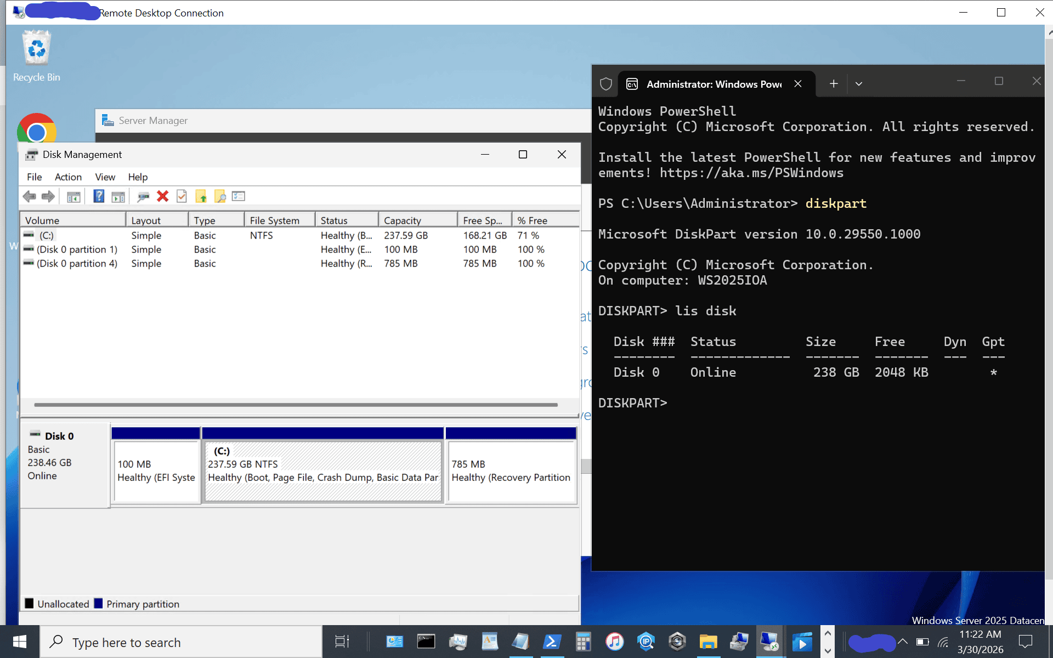Sort by the File System column header

279,220
